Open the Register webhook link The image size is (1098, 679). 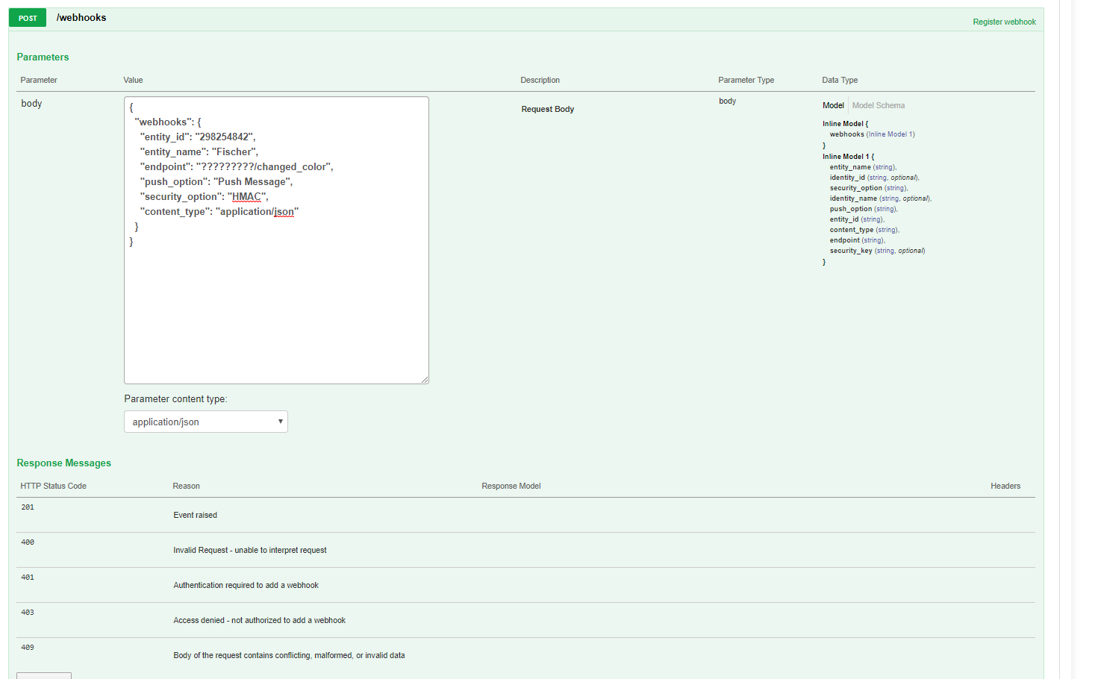tap(1004, 22)
